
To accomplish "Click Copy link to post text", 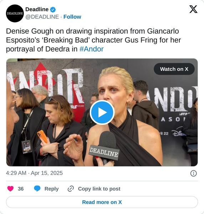I will pyautogui.click(x=99, y=189).
